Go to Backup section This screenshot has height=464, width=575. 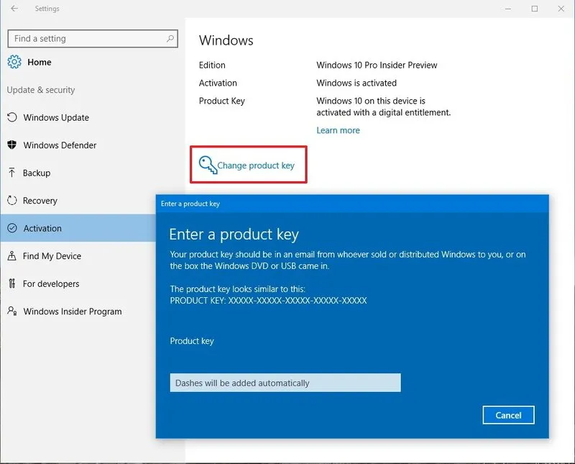tap(37, 173)
